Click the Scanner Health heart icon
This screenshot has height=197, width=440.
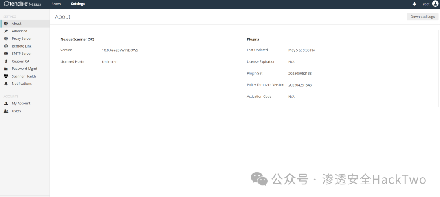(x=6, y=76)
